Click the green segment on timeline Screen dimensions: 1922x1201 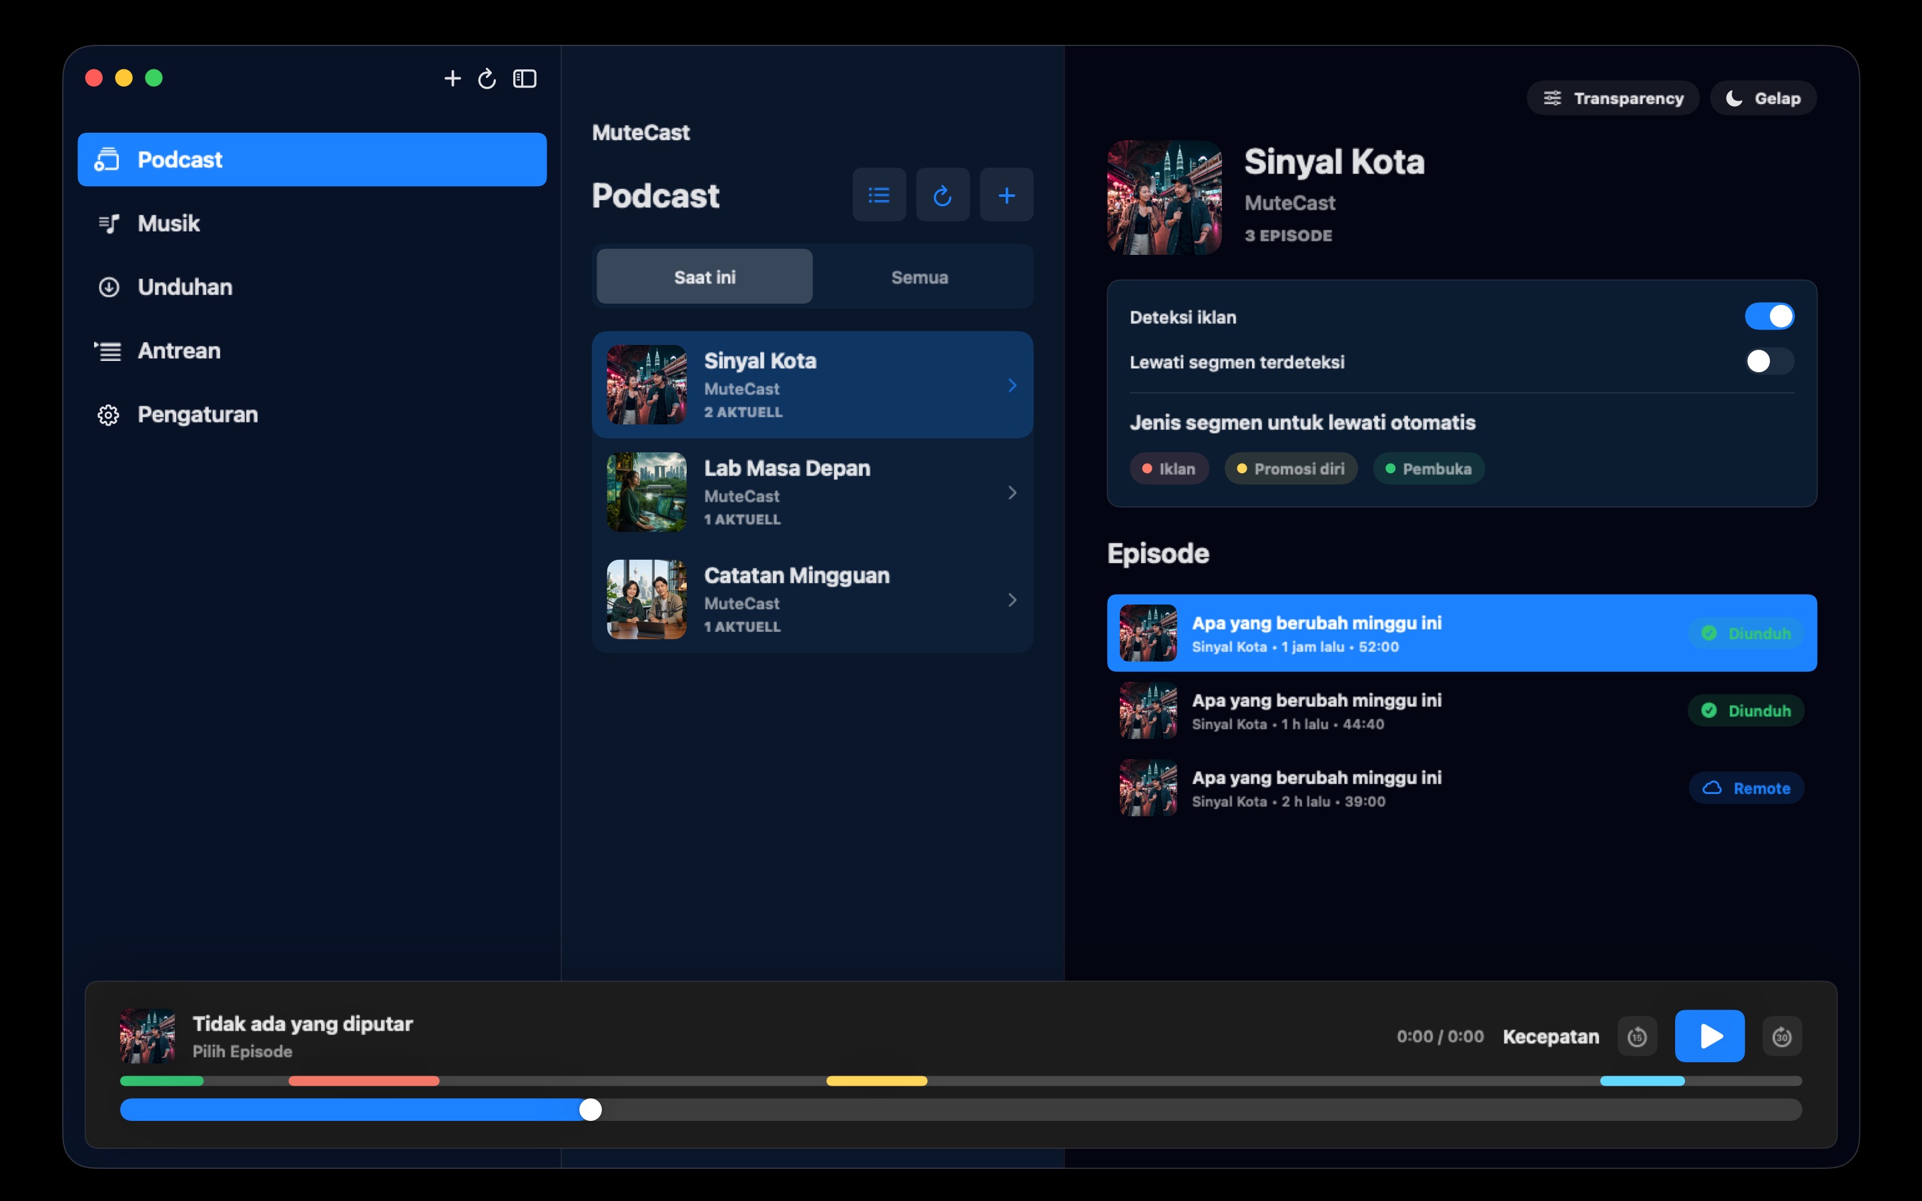(x=162, y=1081)
